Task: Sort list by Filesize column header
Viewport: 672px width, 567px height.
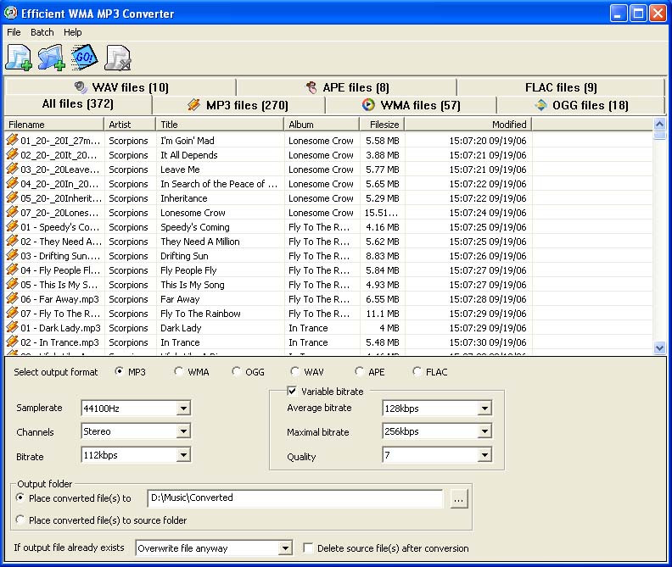Action: 382,125
